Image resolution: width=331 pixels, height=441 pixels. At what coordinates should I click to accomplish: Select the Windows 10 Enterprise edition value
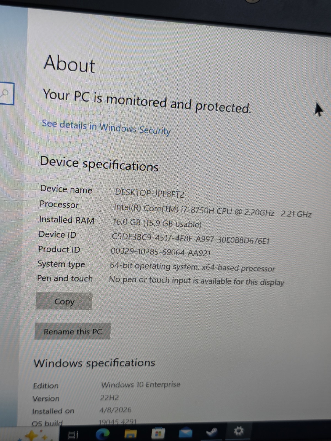pyautogui.click(x=141, y=384)
